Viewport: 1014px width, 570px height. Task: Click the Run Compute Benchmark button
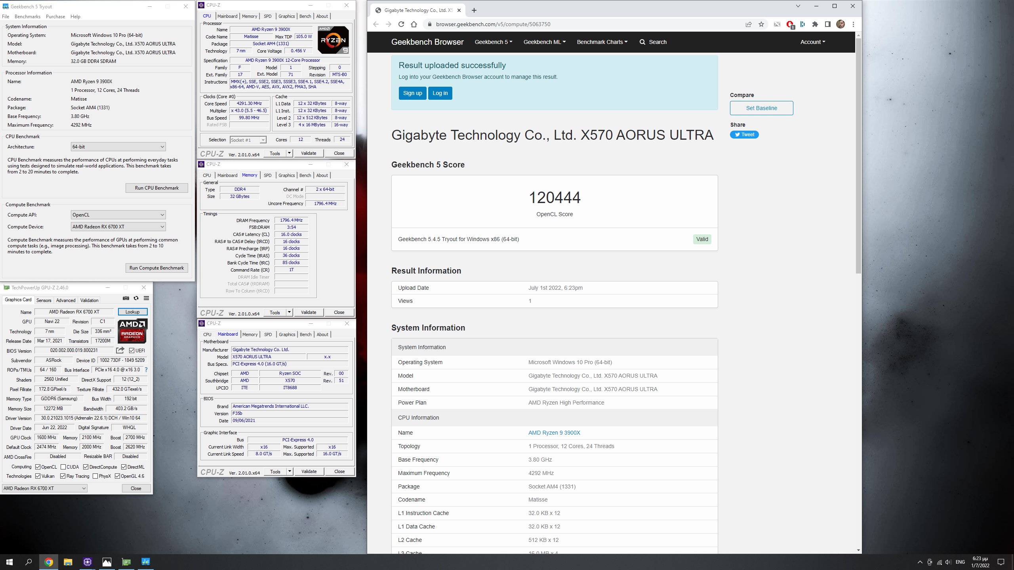[x=157, y=268]
